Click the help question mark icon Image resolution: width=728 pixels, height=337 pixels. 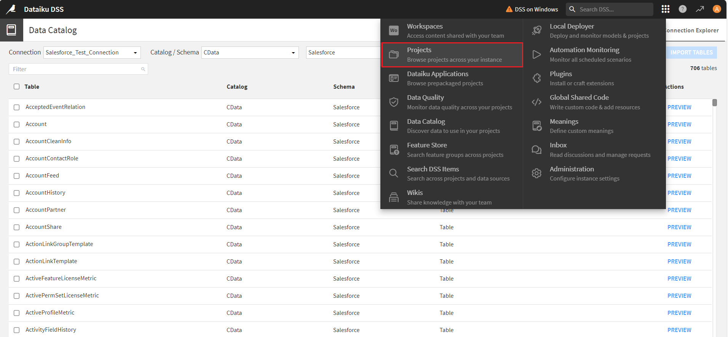pyautogui.click(x=682, y=9)
